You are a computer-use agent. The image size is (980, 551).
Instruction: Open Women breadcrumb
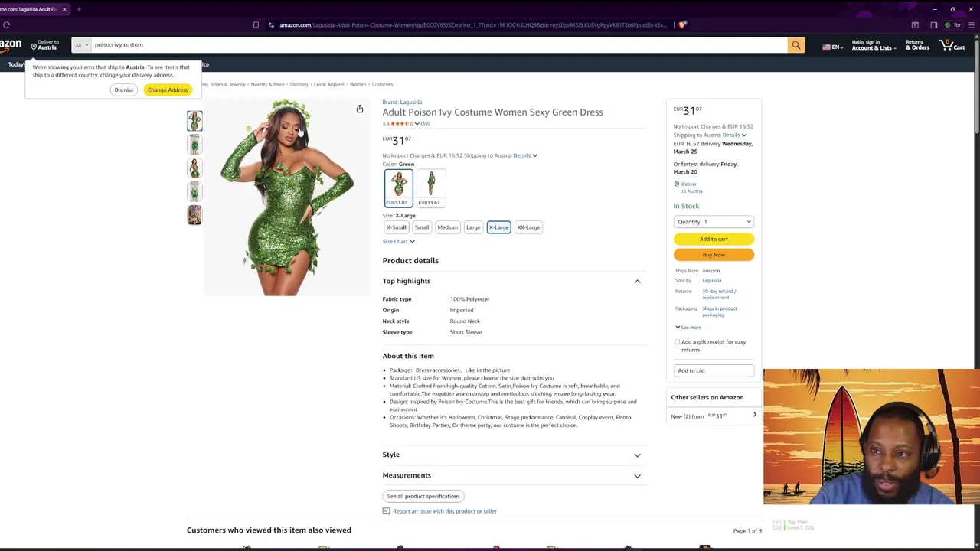(358, 84)
